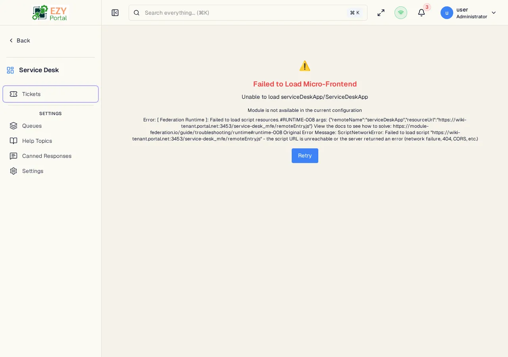This screenshot has width=508, height=357.
Task: Click the Federation Runtime error details text
Action: 305,129
